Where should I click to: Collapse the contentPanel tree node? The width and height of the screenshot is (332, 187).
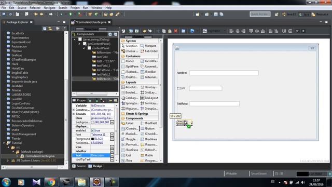point(84,48)
